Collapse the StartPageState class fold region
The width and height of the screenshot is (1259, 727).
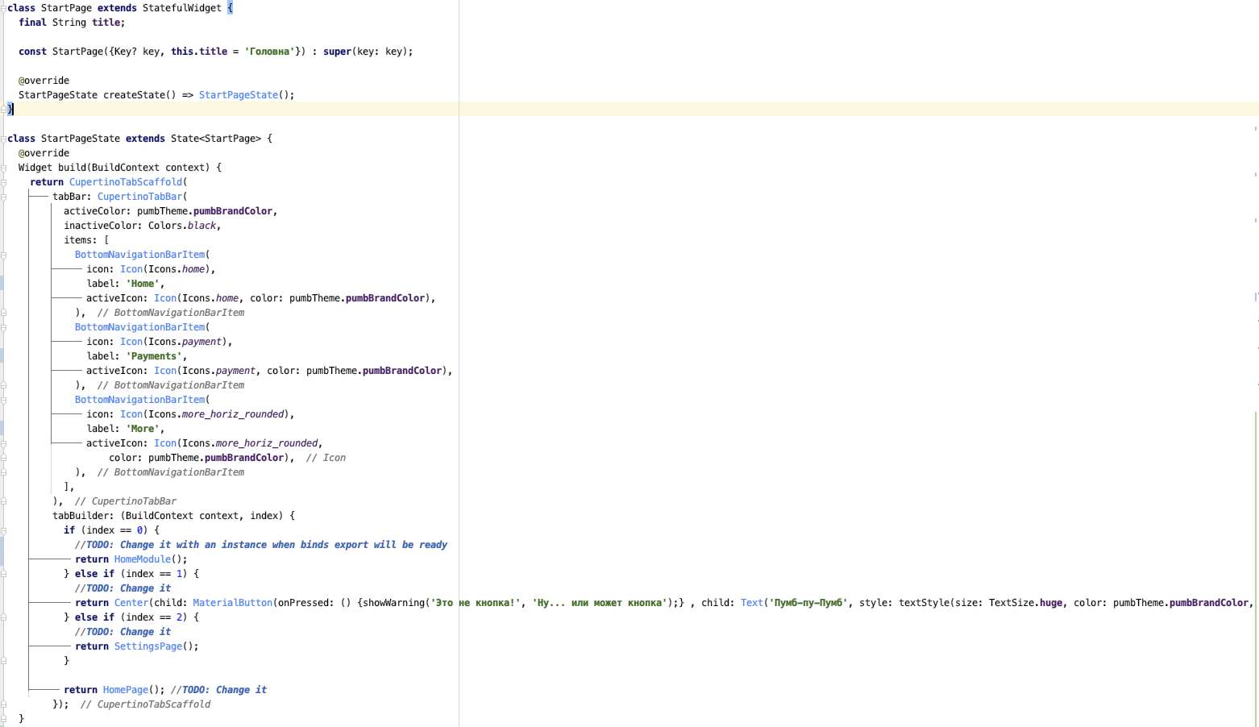3,138
